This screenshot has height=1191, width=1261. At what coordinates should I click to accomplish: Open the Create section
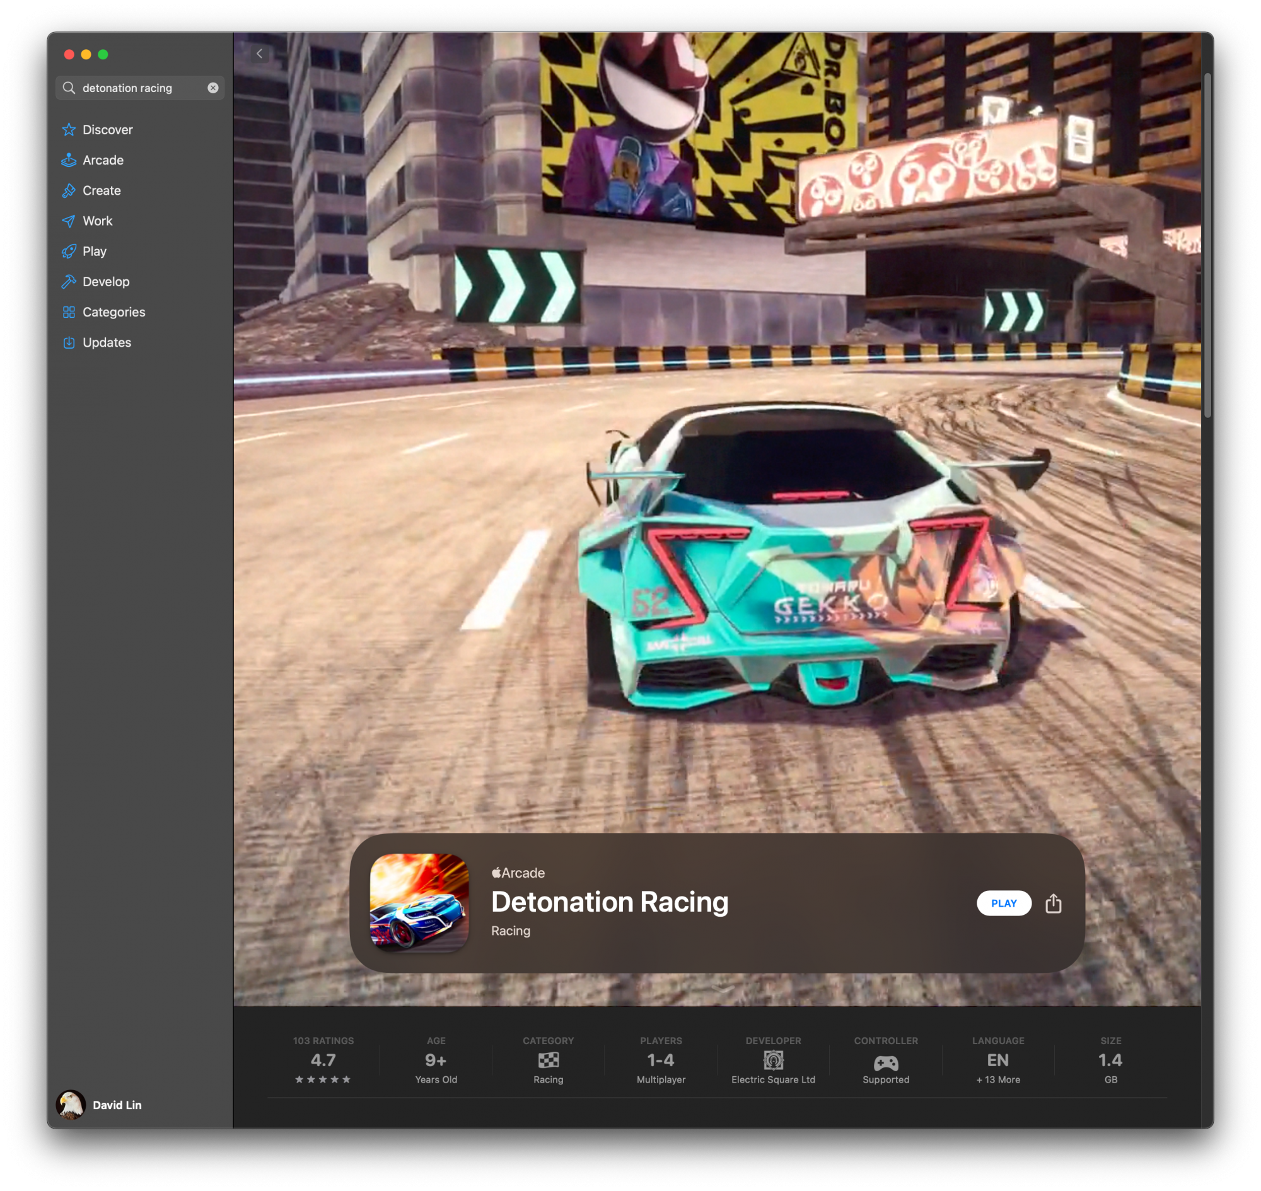[140, 190]
